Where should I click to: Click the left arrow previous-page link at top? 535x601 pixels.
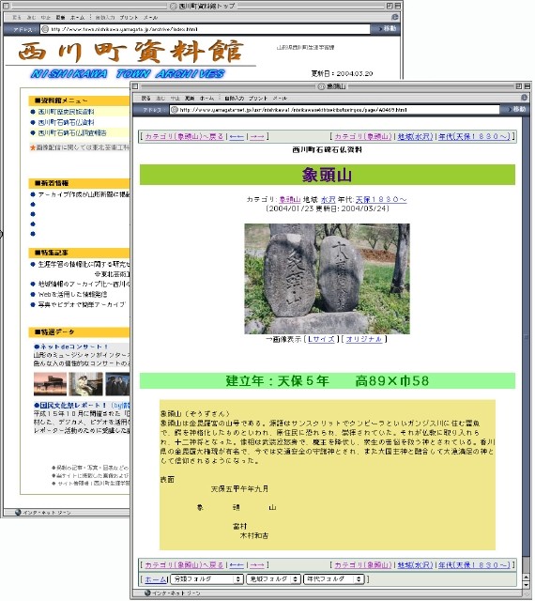237,136
